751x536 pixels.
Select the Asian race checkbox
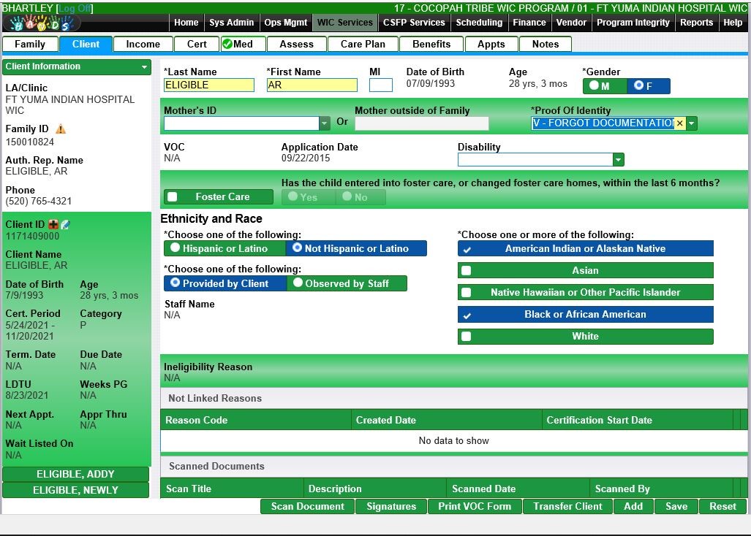pyautogui.click(x=467, y=271)
